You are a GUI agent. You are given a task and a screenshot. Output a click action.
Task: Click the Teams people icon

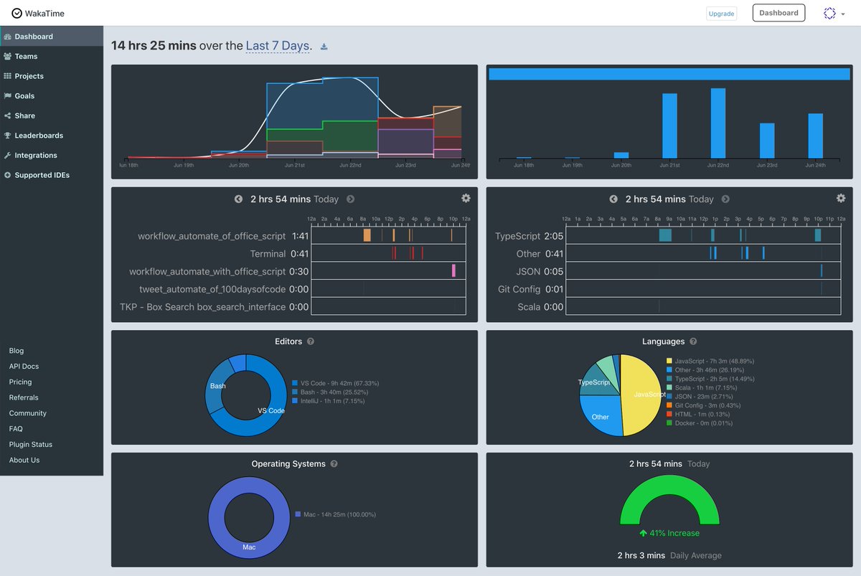pyautogui.click(x=8, y=56)
